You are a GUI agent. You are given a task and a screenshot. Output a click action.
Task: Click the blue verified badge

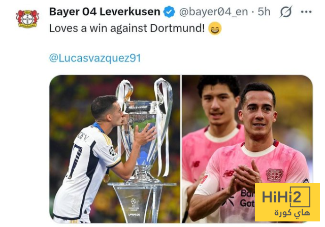(169, 12)
